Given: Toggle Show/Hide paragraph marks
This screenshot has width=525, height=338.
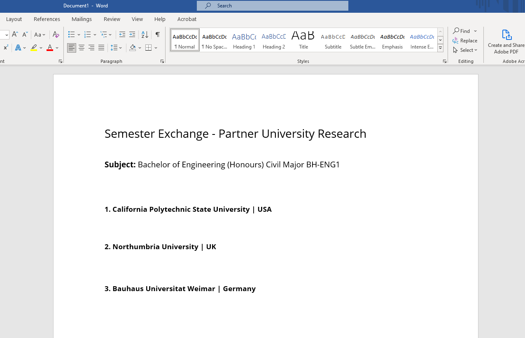Looking at the screenshot, I should point(158,35).
